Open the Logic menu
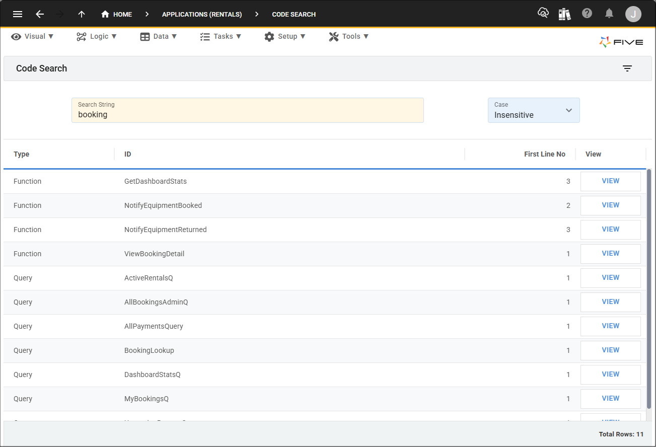656x447 pixels. 97,36
